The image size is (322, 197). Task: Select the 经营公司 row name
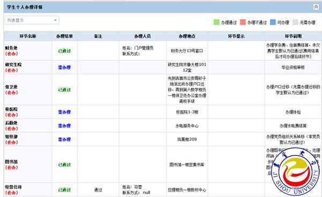[13, 187]
